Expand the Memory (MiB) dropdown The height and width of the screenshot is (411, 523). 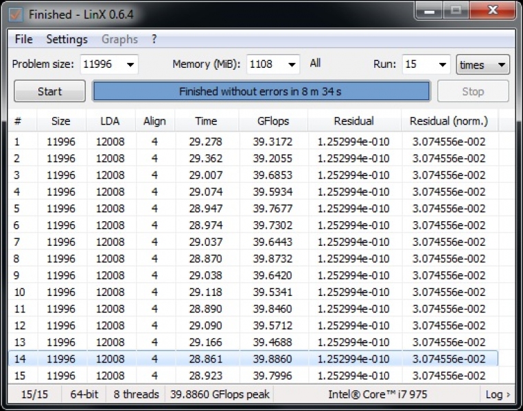[x=292, y=65]
